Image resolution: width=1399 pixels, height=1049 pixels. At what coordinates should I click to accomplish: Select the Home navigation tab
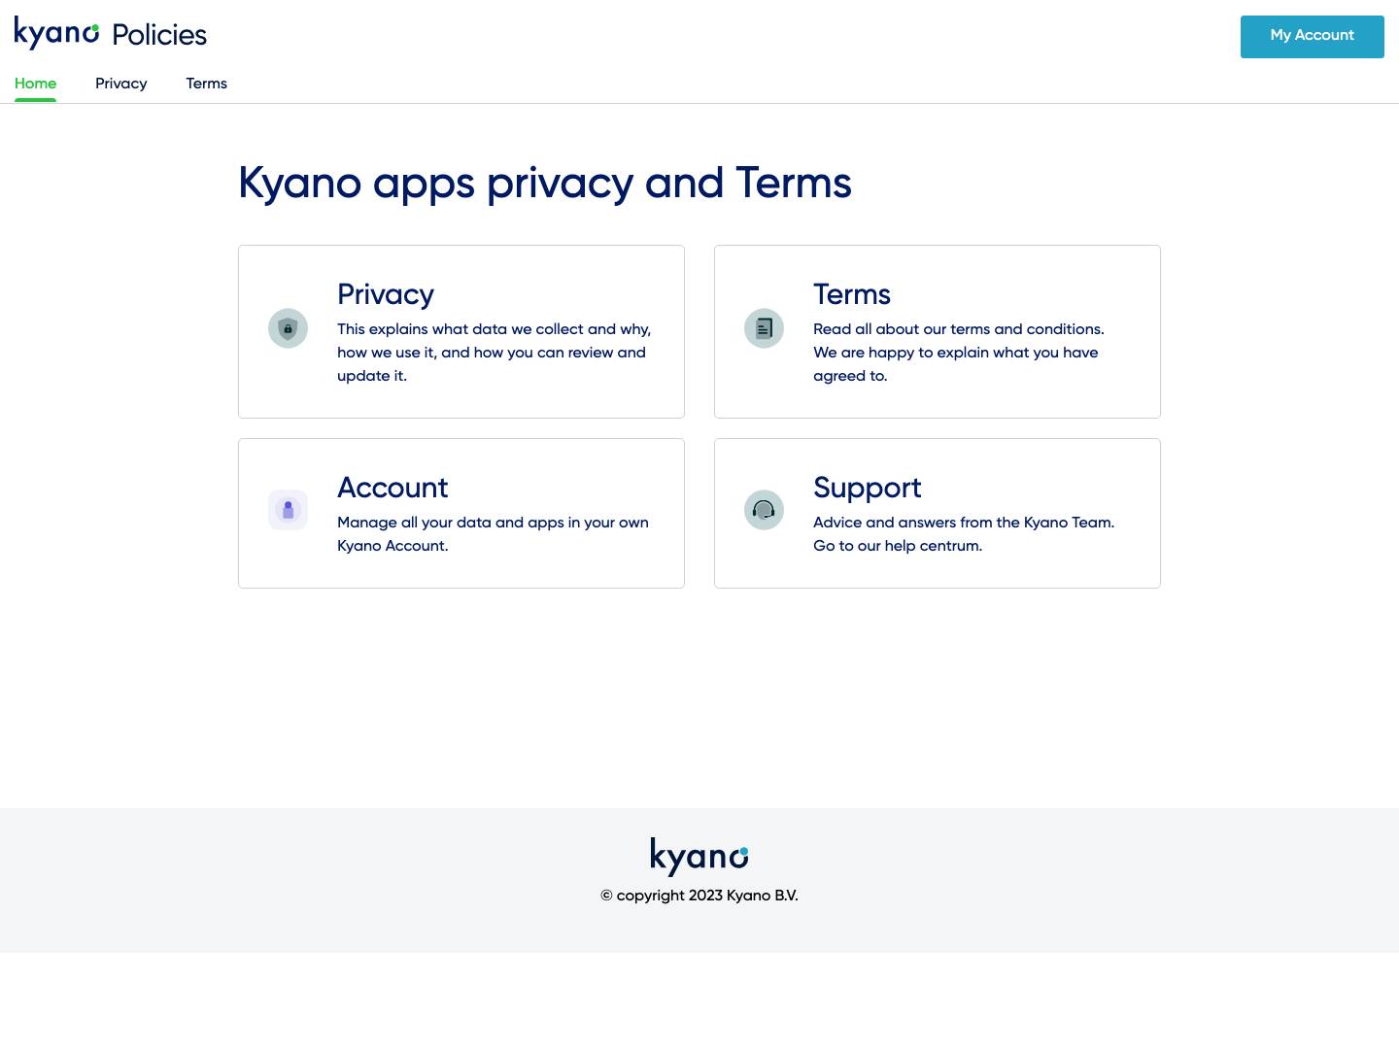pos(35,84)
